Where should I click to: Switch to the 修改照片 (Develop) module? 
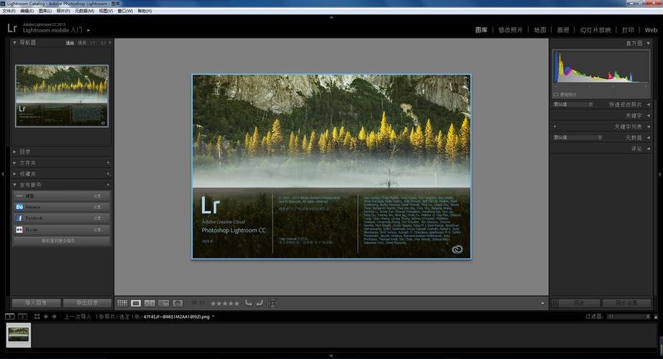(x=511, y=30)
